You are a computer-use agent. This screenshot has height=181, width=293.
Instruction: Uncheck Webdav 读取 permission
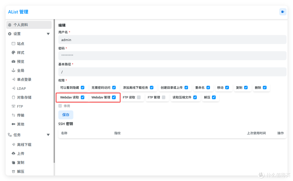coord(82,97)
